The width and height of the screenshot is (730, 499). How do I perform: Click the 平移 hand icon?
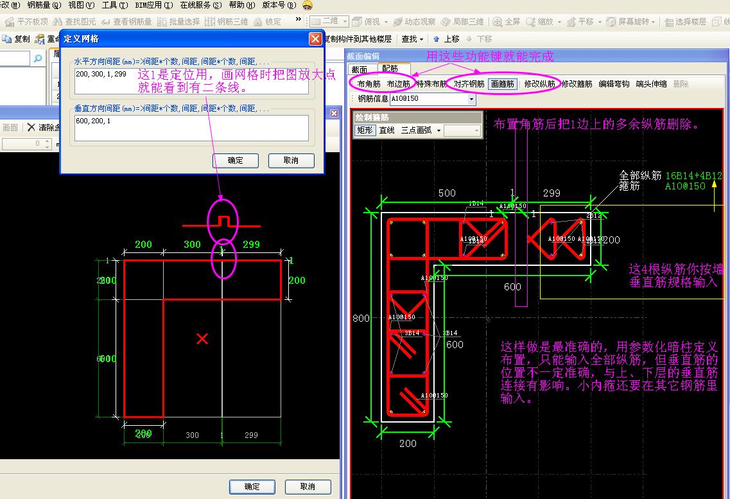[571, 21]
